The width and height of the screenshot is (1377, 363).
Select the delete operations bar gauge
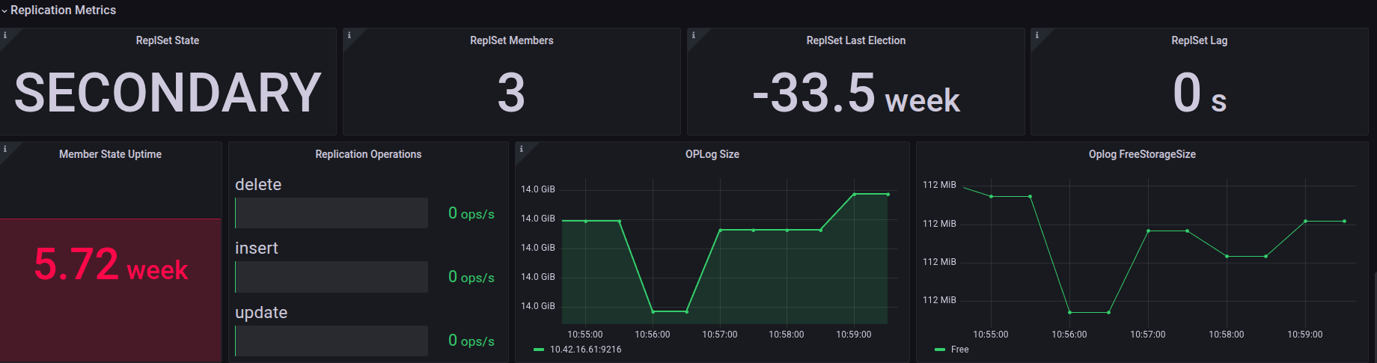click(x=332, y=213)
